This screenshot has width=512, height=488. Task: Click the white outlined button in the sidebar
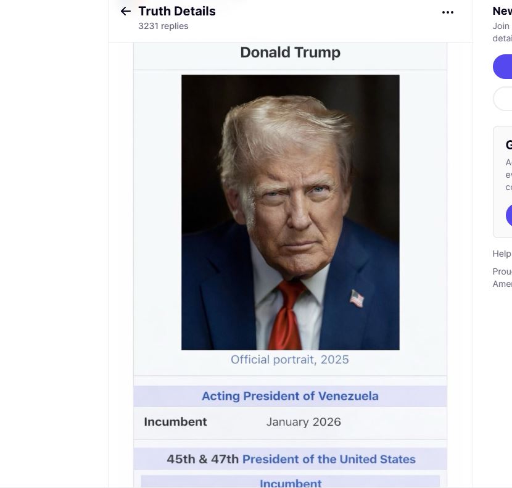503,99
